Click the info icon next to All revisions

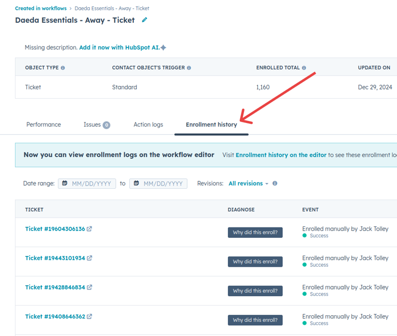click(x=274, y=184)
